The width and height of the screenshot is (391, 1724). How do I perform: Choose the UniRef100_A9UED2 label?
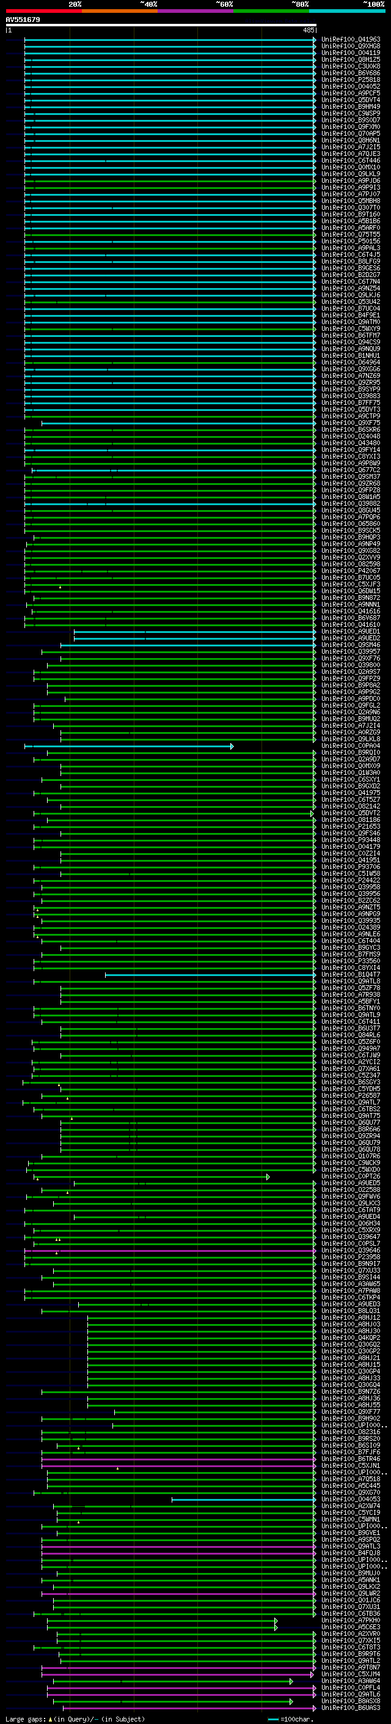click(x=351, y=638)
